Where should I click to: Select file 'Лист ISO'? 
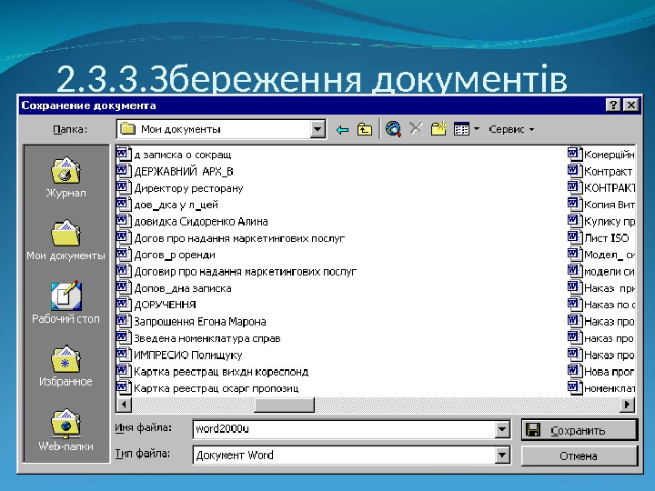[606, 238]
